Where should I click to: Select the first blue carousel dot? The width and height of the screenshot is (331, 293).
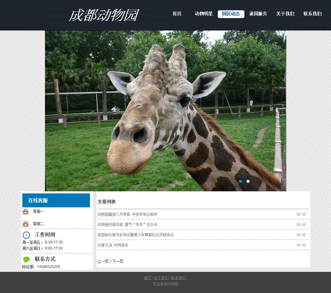click(x=240, y=181)
